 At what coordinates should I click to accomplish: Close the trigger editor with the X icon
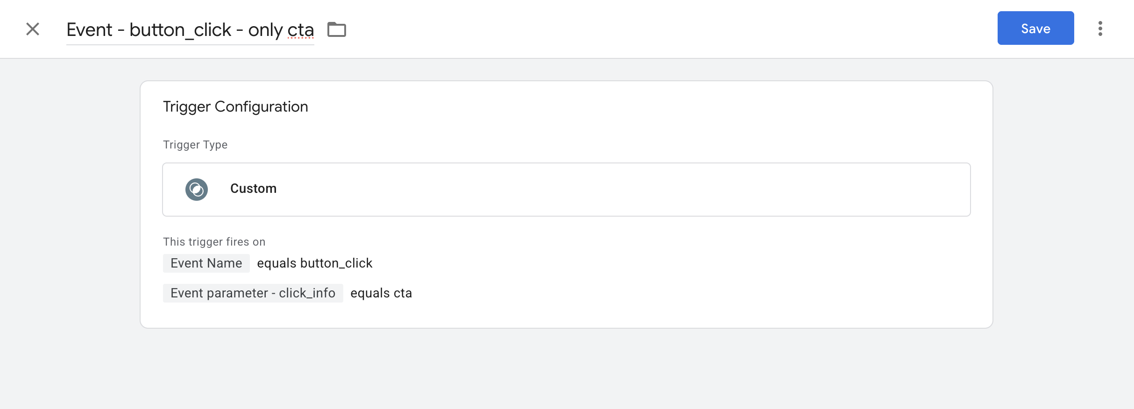tap(33, 29)
